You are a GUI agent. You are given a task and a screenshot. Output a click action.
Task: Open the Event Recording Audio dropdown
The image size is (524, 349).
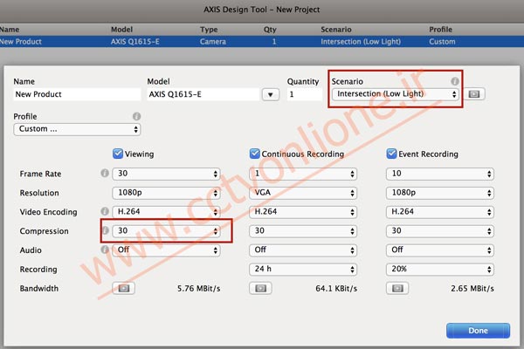(440, 250)
